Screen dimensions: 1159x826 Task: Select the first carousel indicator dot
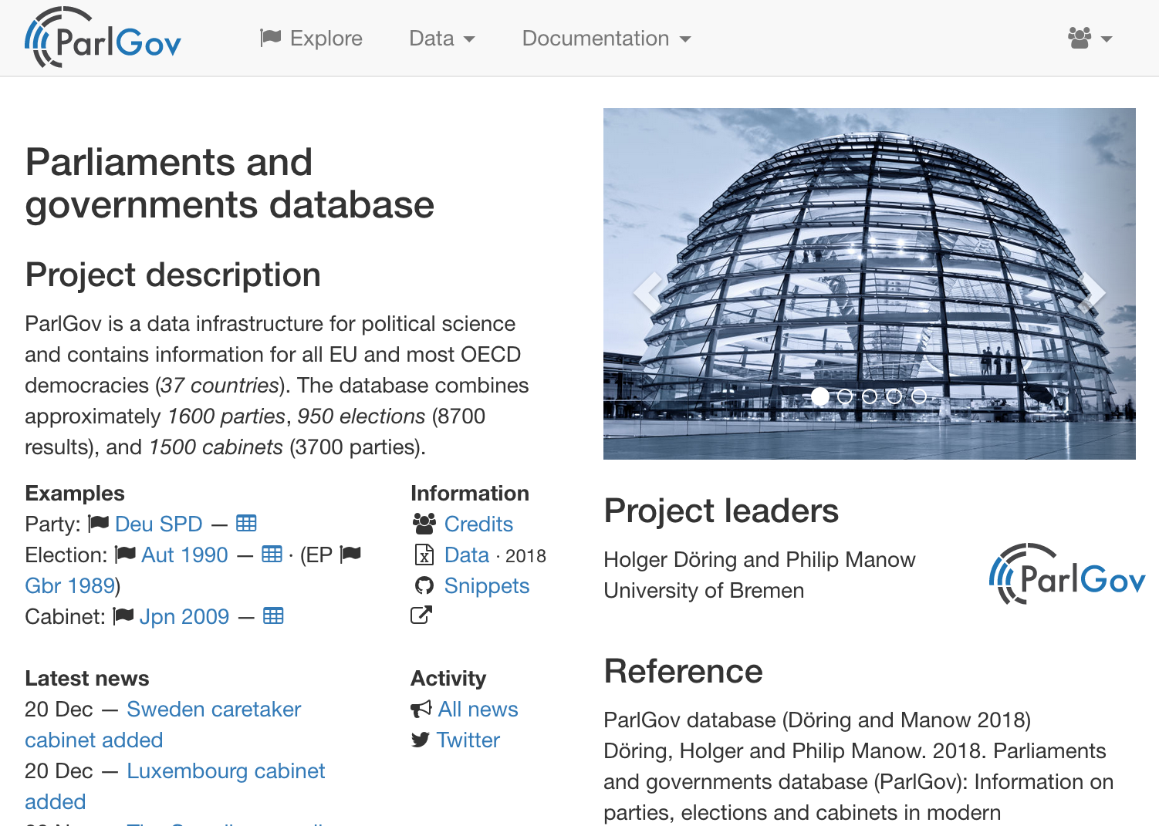tap(820, 396)
